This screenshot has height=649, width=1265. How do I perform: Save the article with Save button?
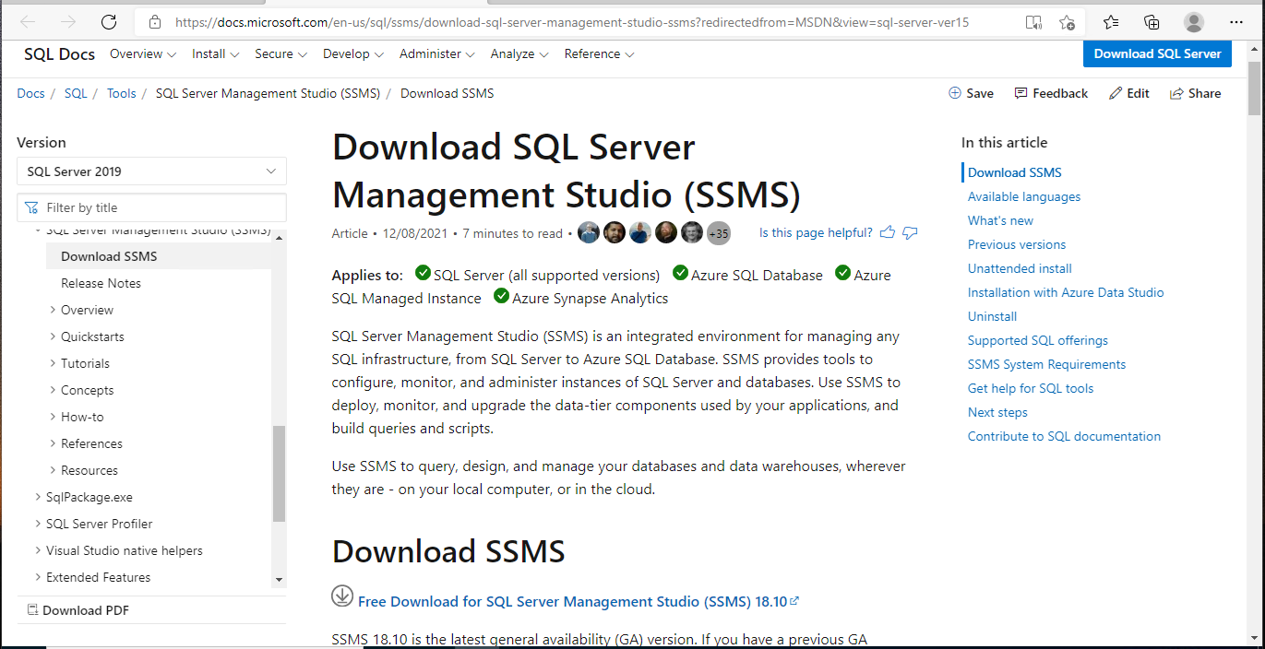[971, 93]
